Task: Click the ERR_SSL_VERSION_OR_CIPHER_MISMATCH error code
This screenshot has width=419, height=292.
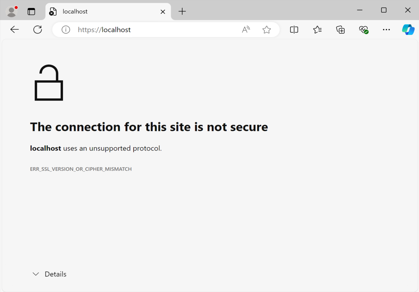Action: [81, 169]
